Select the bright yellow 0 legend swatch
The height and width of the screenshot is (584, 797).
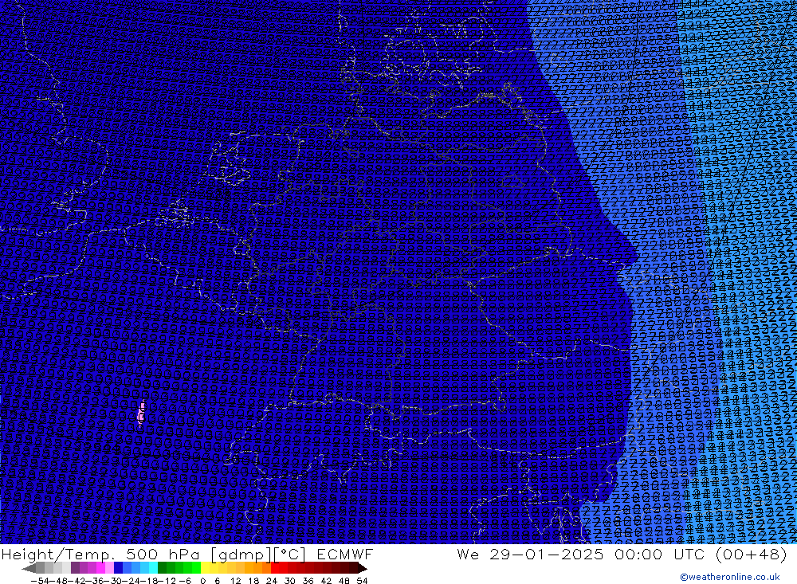click(205, 567)
